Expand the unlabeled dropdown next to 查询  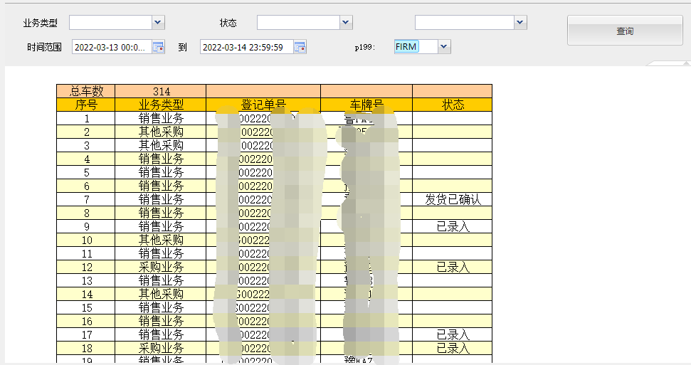520,23
